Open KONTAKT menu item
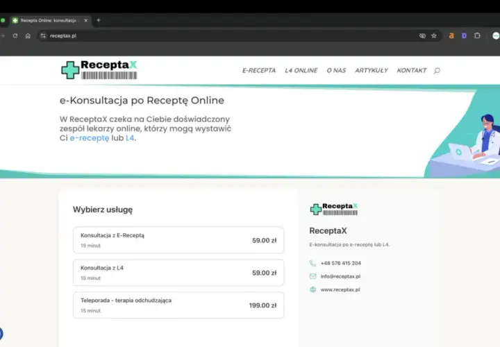 412,70
